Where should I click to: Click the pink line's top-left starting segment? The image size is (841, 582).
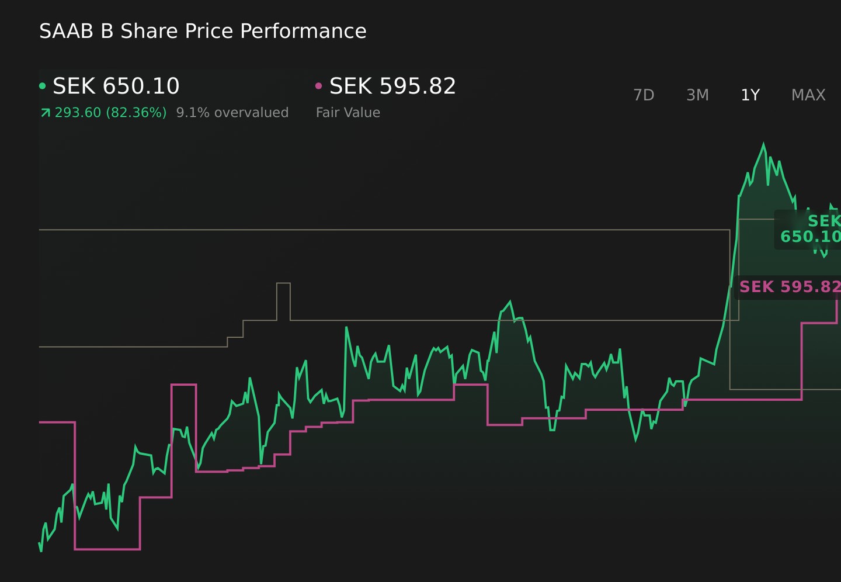click(57, 422)
